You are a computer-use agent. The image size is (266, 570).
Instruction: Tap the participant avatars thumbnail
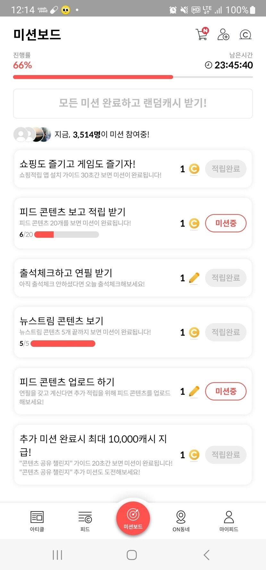tap(32, 134)
